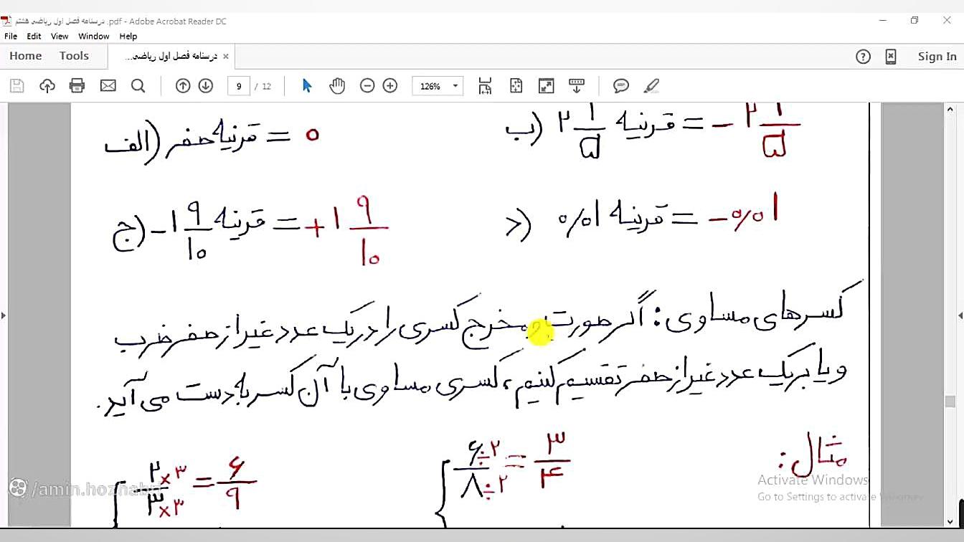Zoom in with the plus button
Viewport: 964px width, 542px height.
[390, 86]
